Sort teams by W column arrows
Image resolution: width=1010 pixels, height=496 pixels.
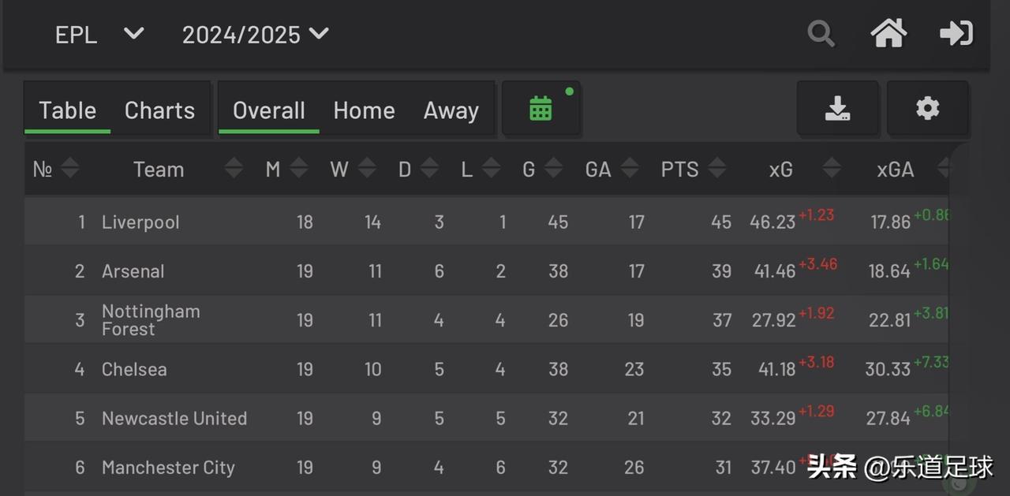coord(367,168)
